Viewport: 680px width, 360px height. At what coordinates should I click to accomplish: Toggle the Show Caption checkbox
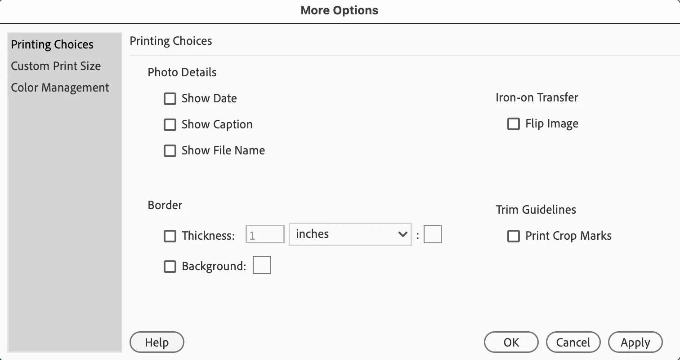click(x=170, y=125)
